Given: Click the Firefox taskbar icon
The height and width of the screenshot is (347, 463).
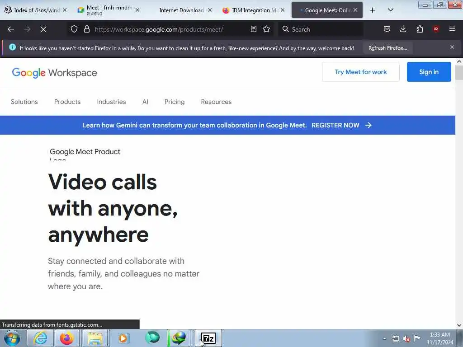Looking at the screenshot, I should (67, 338).
